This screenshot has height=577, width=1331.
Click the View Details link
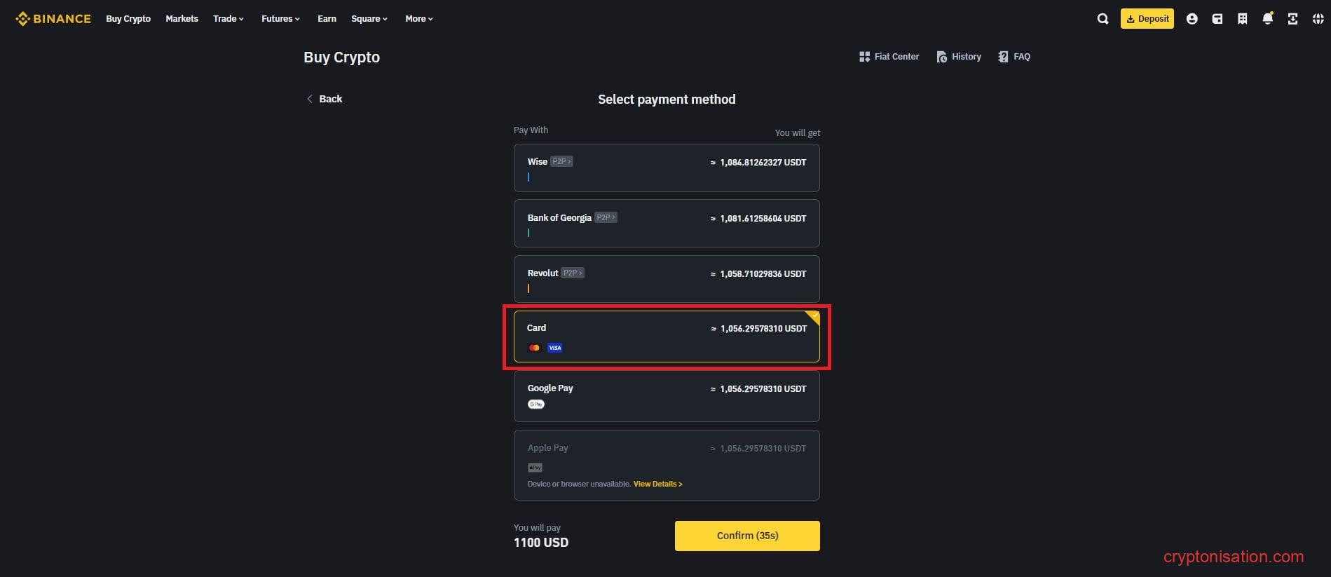657,484
